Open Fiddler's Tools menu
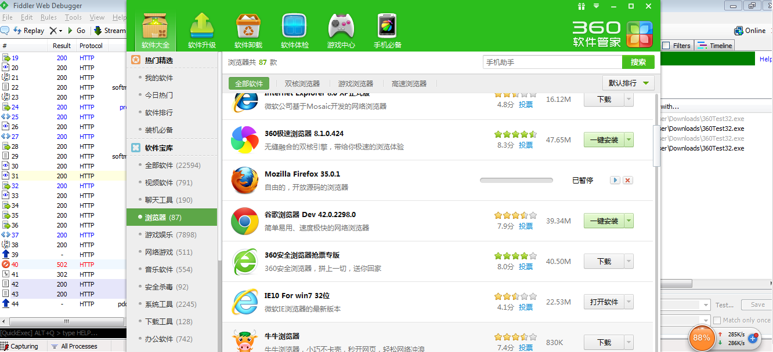Viewport: 773px width, 352px height. [73, 17]
